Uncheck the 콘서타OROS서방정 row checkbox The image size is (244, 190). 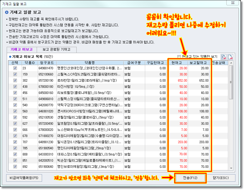pos(15,111)
